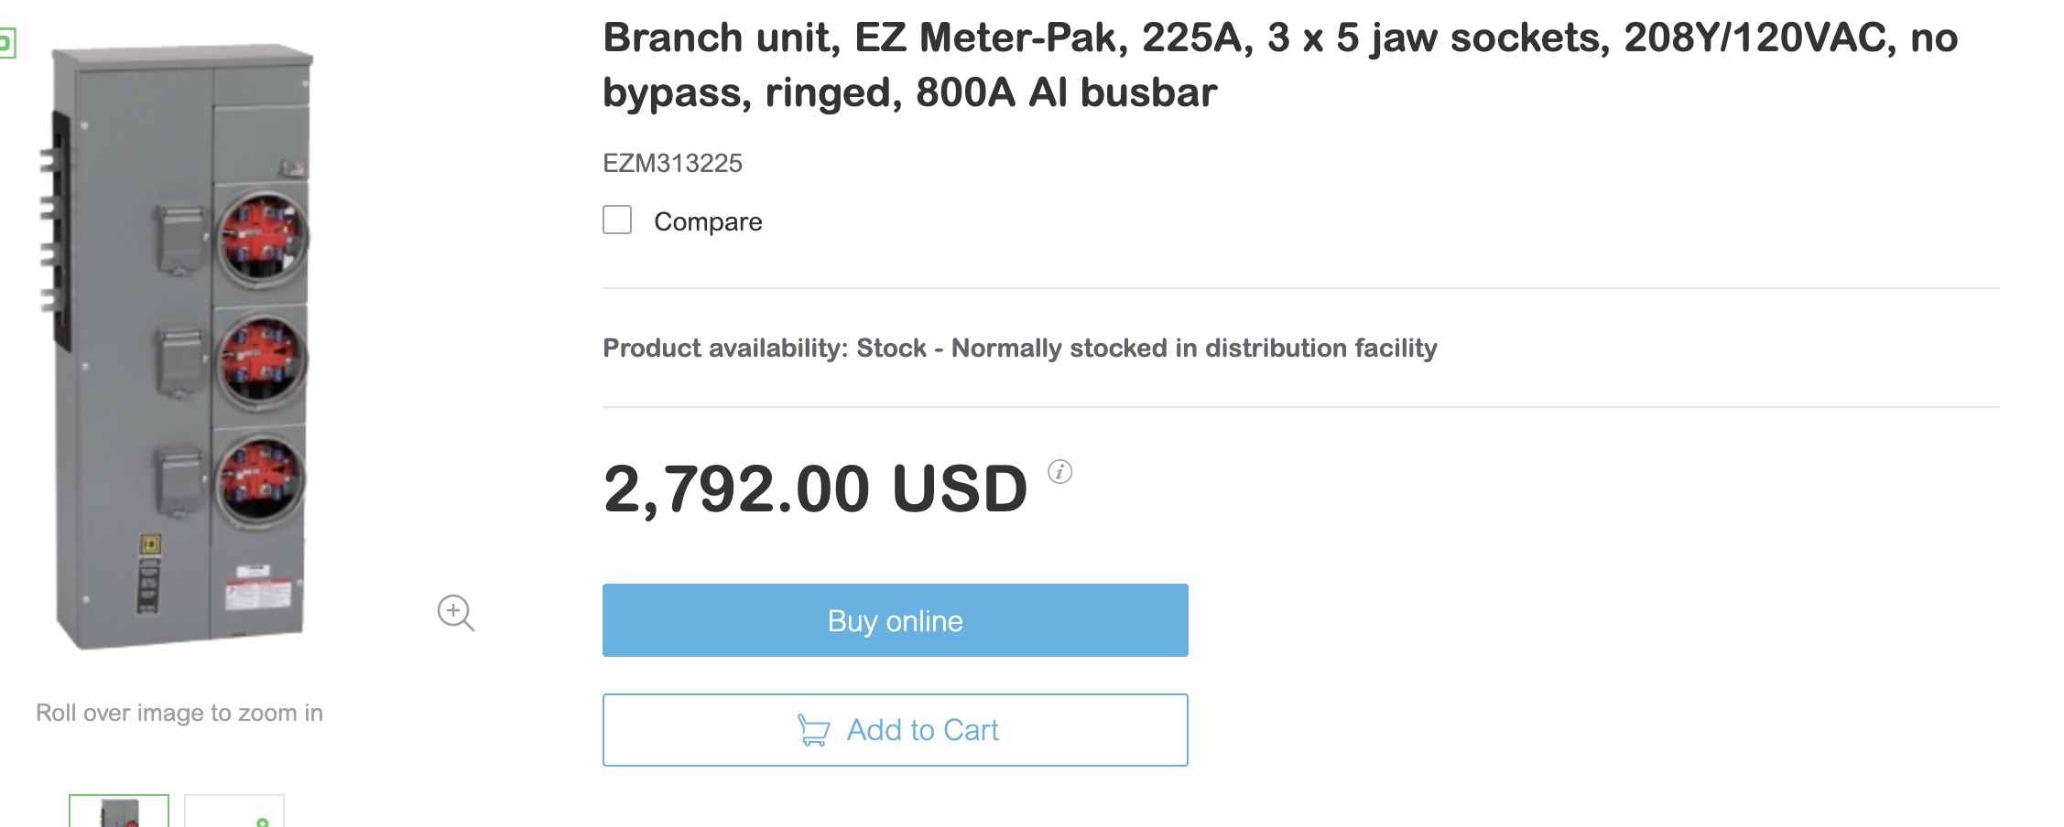Click the Compare label text
Viewport: 2064px width, 827px height.
pyautogui.click(x=708, y=221)
